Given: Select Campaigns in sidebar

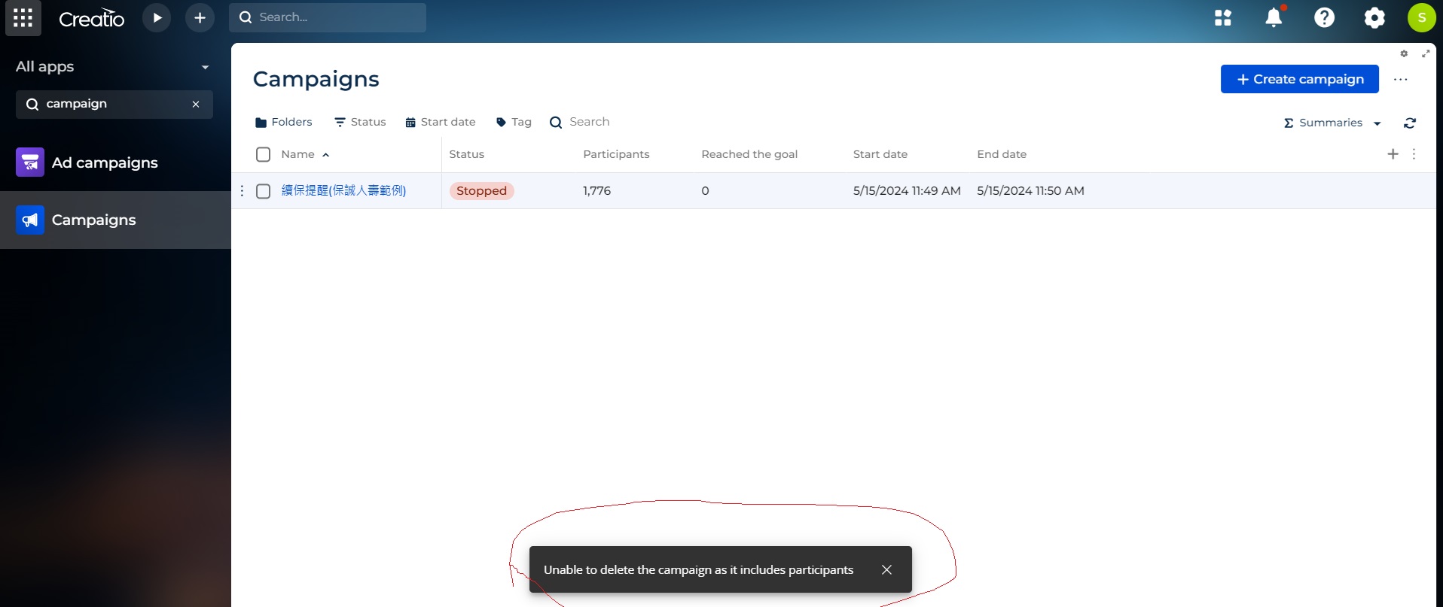Looking at the screenshot, I should 115,220.
